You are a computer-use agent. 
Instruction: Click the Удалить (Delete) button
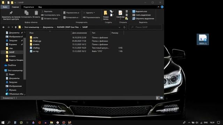pyautogui.click(x=89, y=13)
